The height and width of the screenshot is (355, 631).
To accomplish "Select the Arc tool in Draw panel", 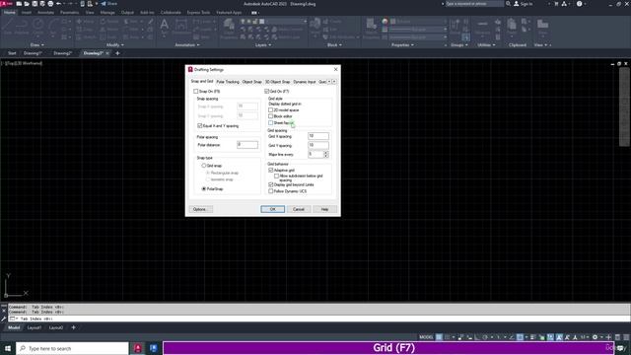I will click(53, 26).
